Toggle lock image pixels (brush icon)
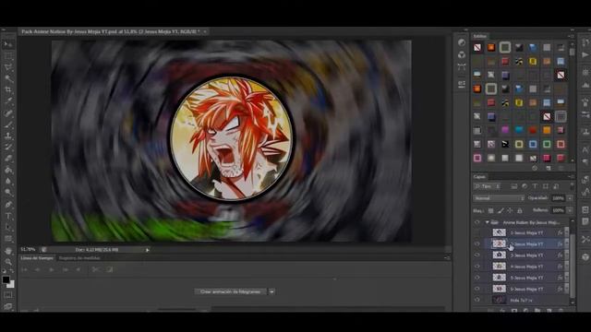 (501, 211)
